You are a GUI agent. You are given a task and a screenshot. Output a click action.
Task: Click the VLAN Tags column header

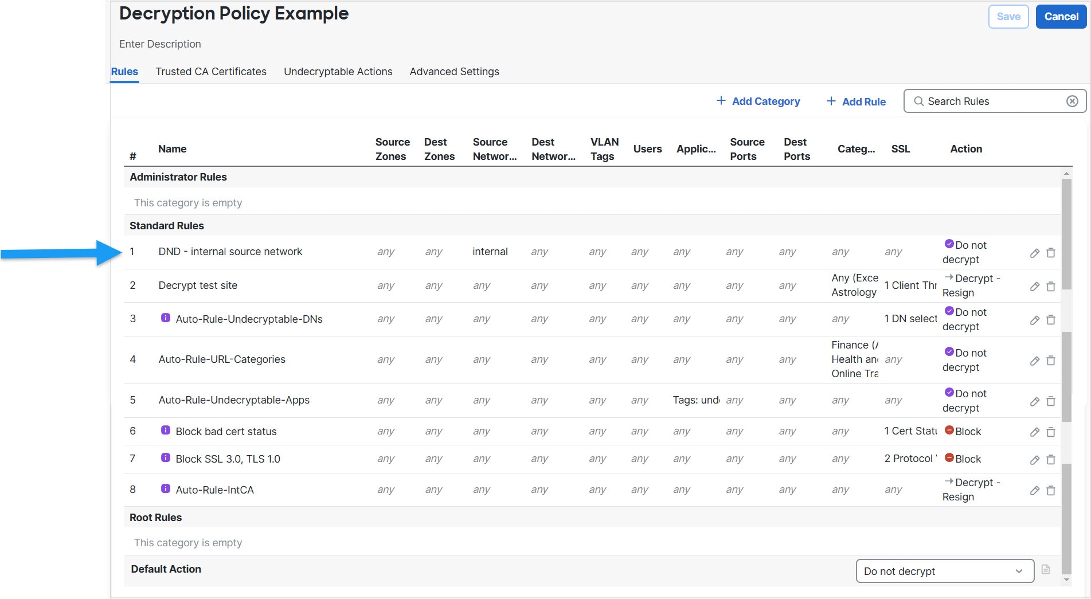pyautogui.click(x=604, y=149)
